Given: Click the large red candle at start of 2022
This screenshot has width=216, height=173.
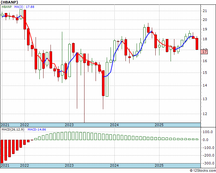Looking at the screenshot, I should point(25,20).
